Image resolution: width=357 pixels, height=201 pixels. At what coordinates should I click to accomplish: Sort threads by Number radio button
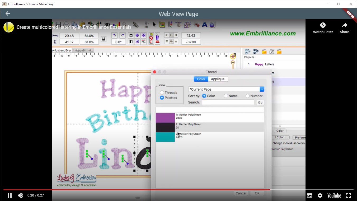(x=247, y=96)
